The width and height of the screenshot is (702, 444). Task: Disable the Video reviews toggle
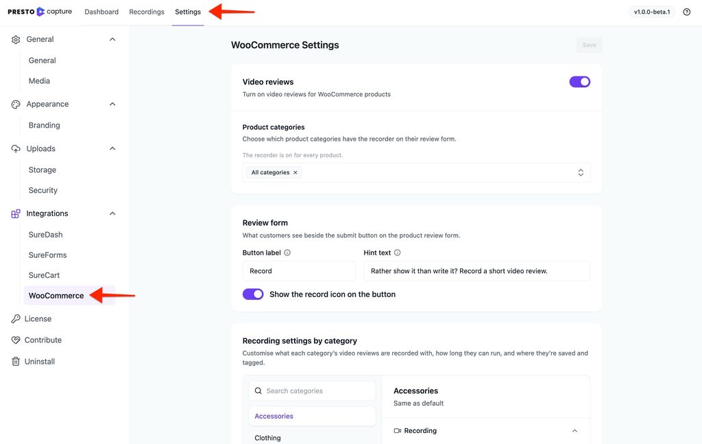click(580, 82)
